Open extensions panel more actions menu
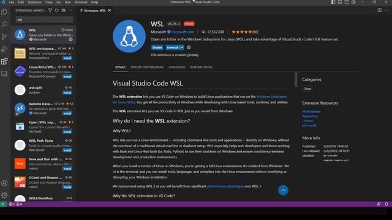 coord(70,10)
